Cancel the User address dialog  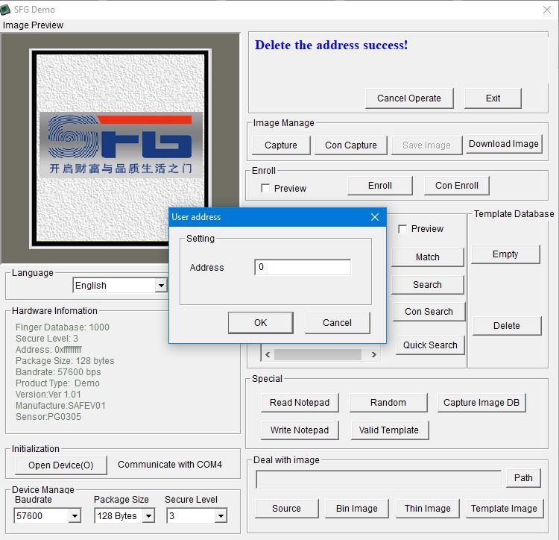(x=337, y=323)
